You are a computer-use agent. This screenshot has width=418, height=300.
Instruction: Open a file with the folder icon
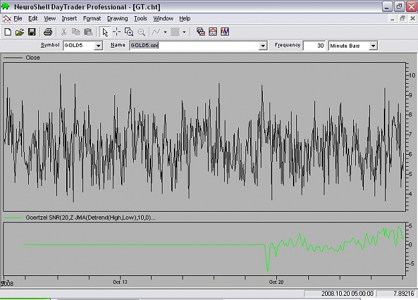click(x=19, y=32)
